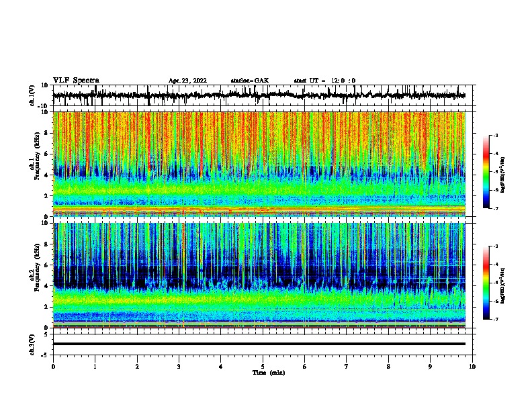
Task: Click the black ch.3 voltage trace line
Action: pos(259,344)
